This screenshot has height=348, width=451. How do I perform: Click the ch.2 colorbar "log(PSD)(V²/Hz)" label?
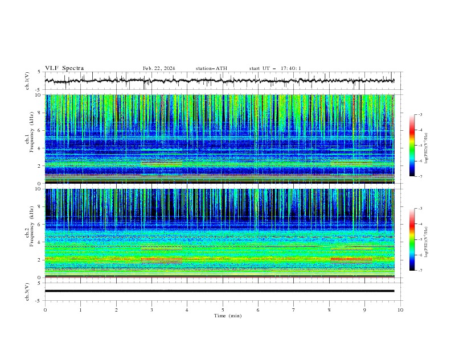(427, 242)
